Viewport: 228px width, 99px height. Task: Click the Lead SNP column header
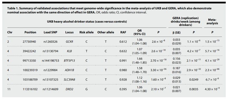(x=50, y=32)
